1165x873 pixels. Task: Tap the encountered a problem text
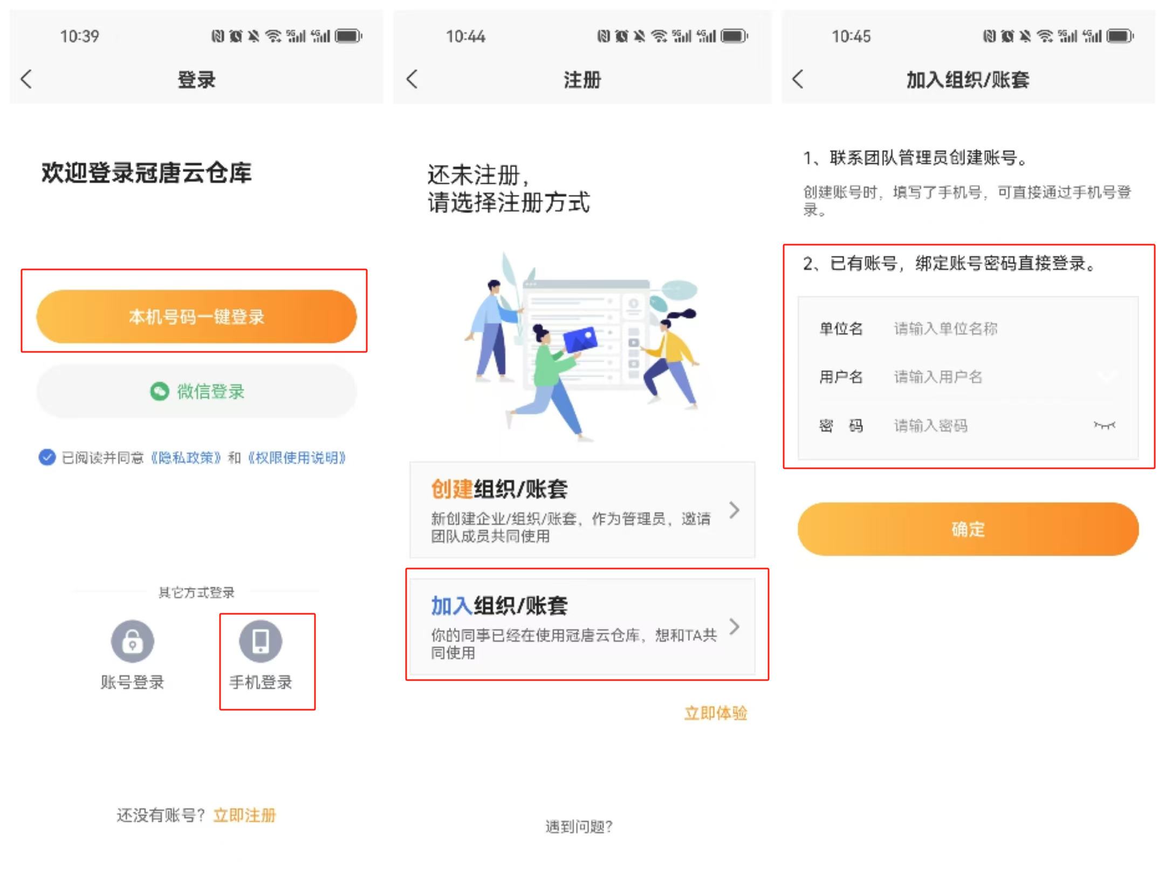click(x=579, y=826)
